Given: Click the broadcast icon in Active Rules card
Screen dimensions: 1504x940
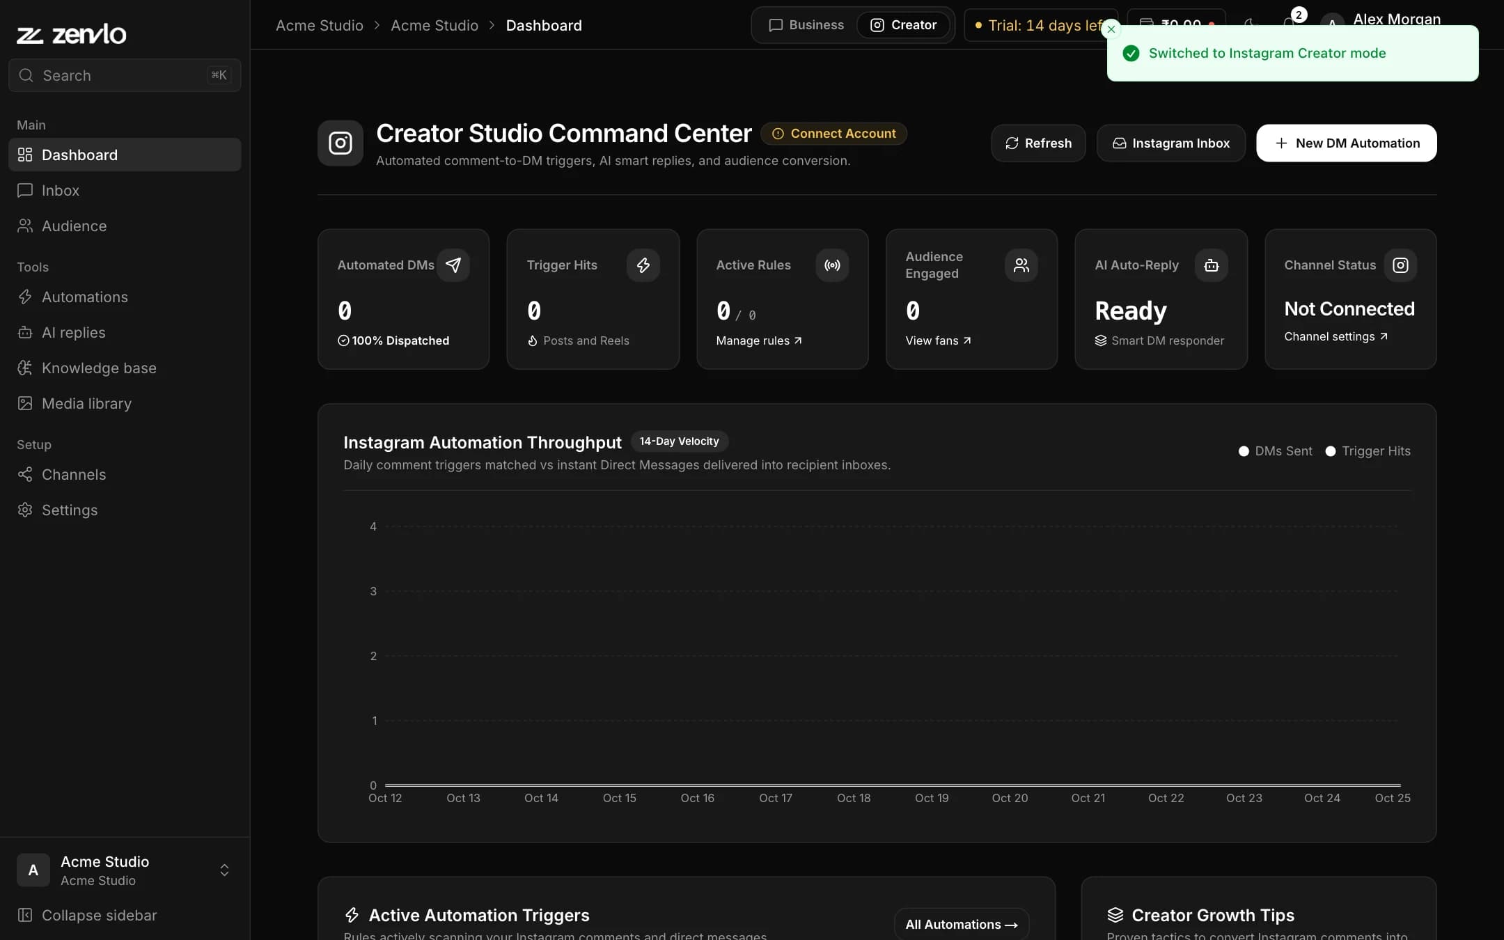Looking at the screenshot, I should [x=832, y=265].
